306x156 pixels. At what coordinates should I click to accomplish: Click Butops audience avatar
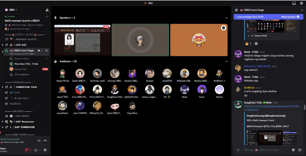coord(150,73)
